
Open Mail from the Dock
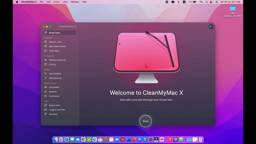point(78,140)
